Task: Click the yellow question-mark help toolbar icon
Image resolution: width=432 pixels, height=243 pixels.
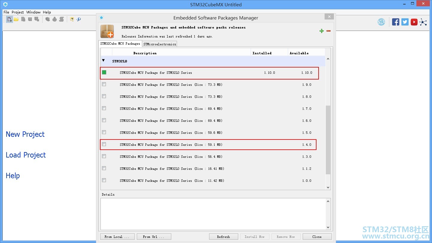Action: click(72, 19)
